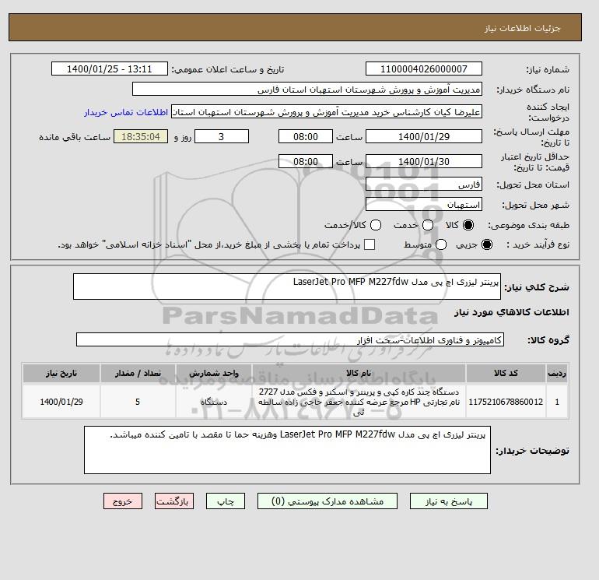Click تاریخ نیاز column header
This screenshot has height=580, width=599.
click(61, 373)
